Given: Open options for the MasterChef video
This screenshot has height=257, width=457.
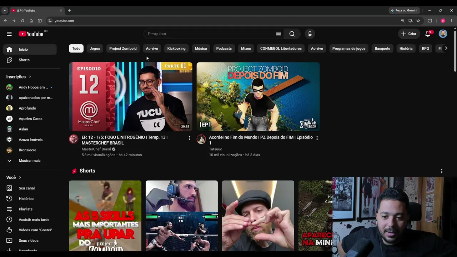Looking at the screenshot, I should tap(190, 138).
